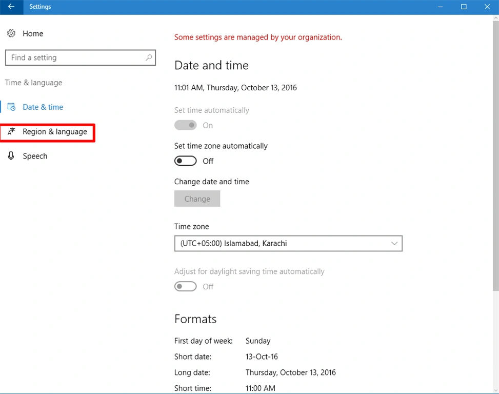Click the 'First day of week:' label

pos(204,341)
